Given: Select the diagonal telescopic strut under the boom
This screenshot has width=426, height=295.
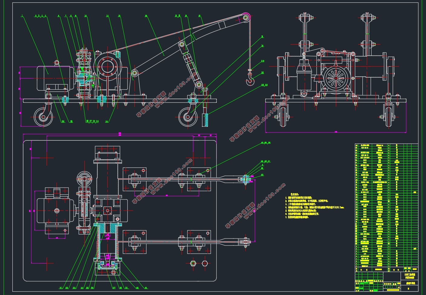Looking at the screenshot, I should 190,65.
